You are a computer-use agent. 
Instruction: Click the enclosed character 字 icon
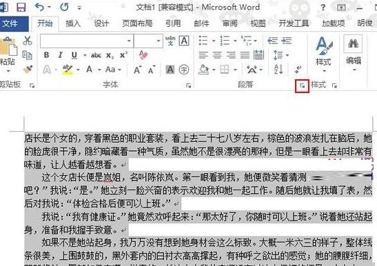(184, 70)
